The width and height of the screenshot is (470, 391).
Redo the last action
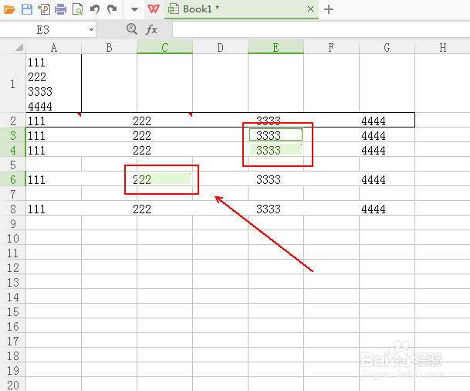tap(112, 9)
